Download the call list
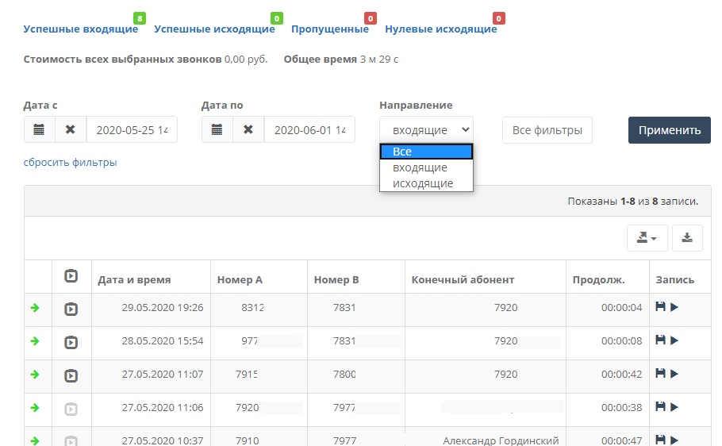Viewport: 722px width, 446px height. 687,238
